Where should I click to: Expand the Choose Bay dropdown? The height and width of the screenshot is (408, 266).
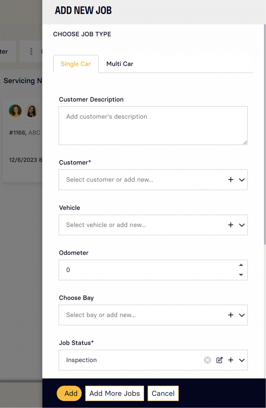(x=241, y=315)
